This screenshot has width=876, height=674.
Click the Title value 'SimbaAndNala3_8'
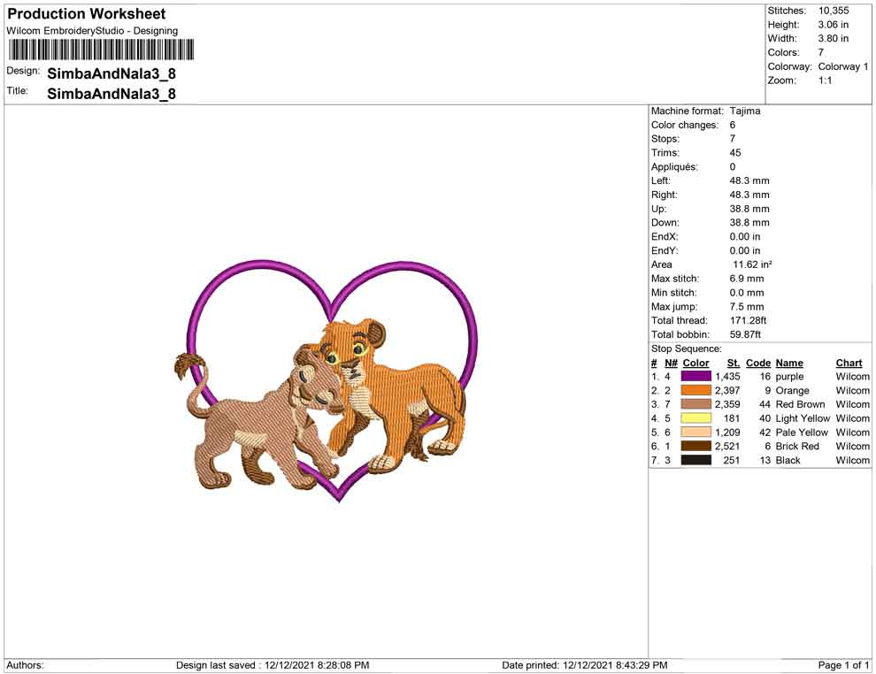click(x=111, y=93)
